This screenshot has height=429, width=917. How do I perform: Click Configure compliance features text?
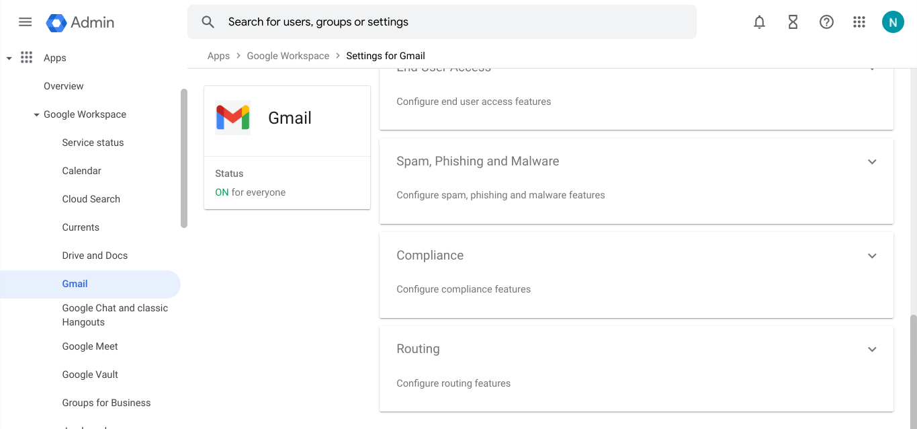point(464,289)
